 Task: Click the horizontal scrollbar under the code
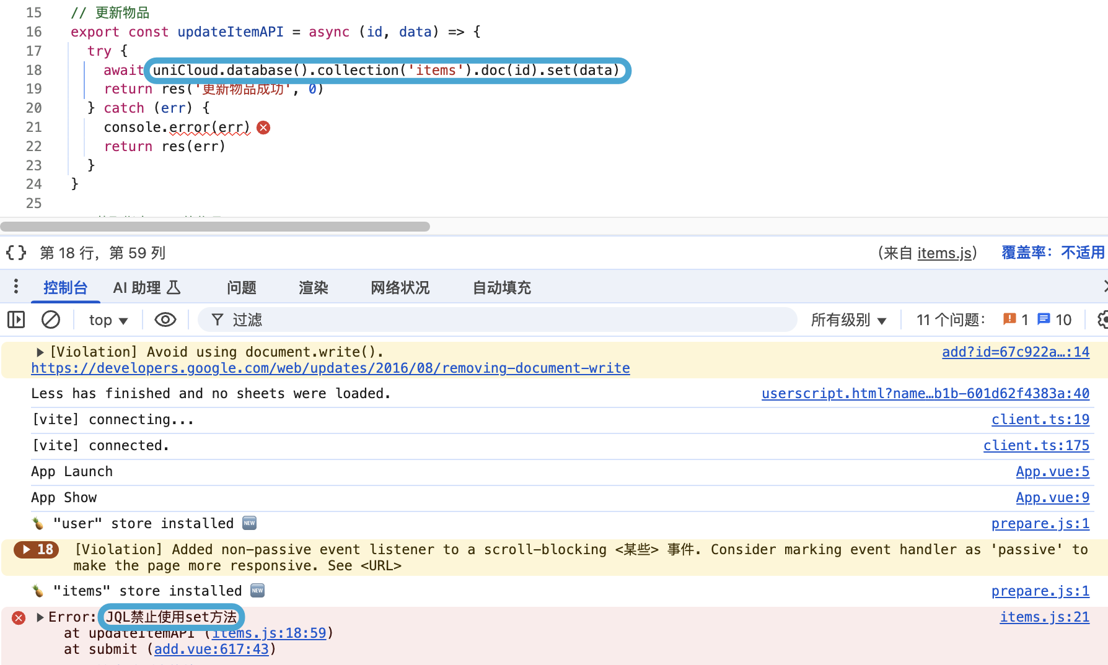point(215,227)
